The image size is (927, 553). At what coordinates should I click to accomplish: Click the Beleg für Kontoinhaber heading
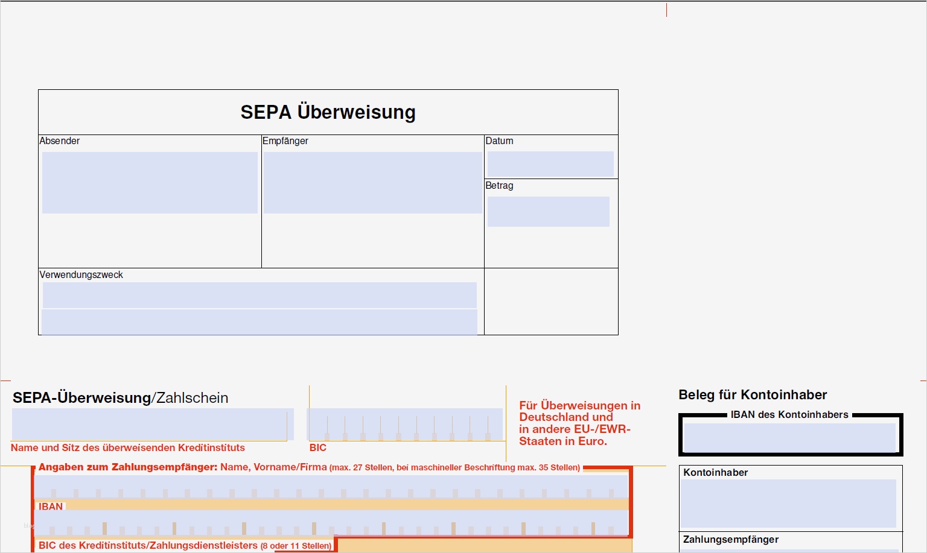[x=753, y=395]
